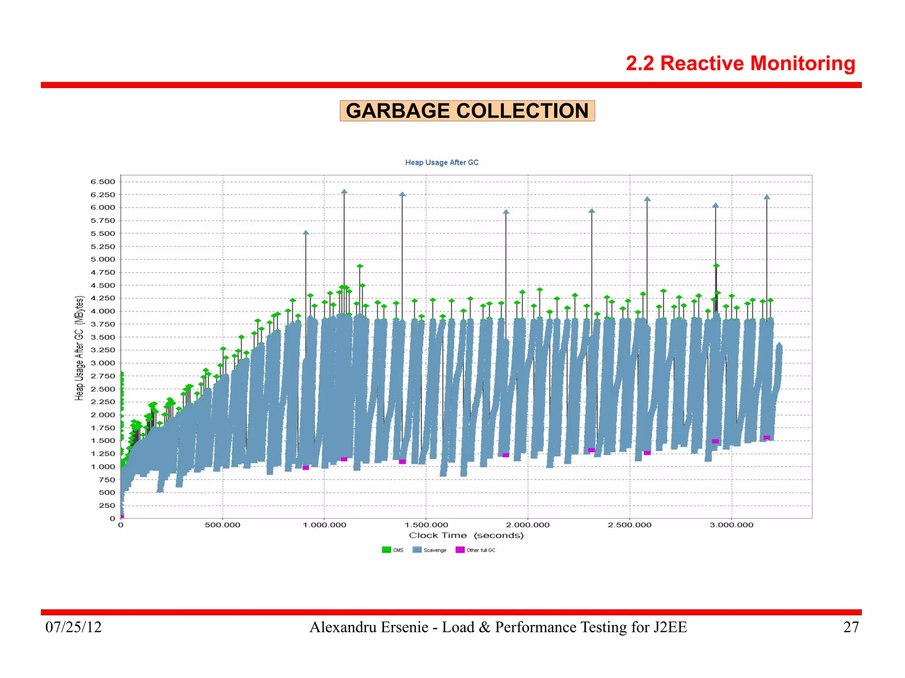Click the scavenge spike marker near 5.500

tap(306, 232)
